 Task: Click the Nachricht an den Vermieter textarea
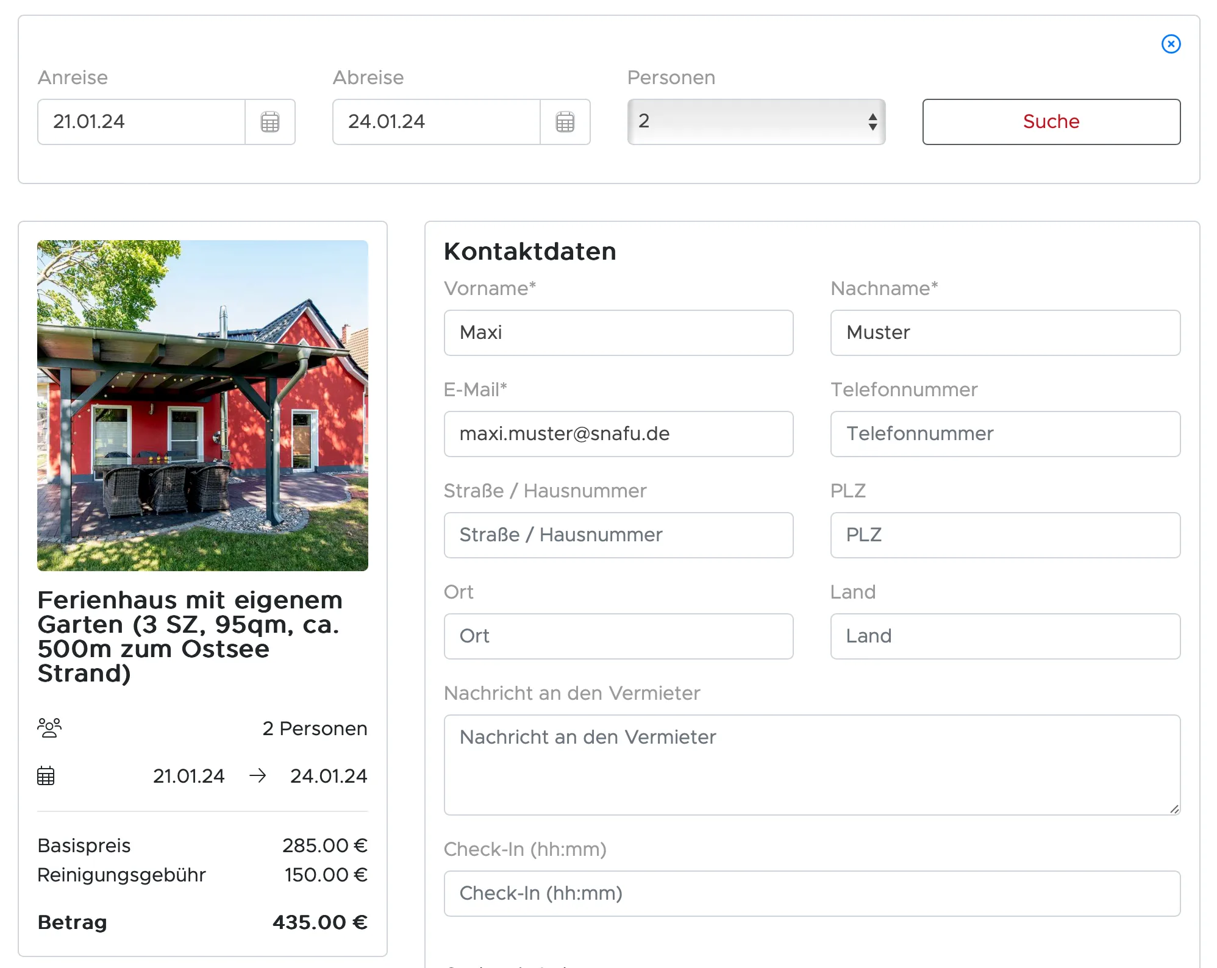point(811,765)
